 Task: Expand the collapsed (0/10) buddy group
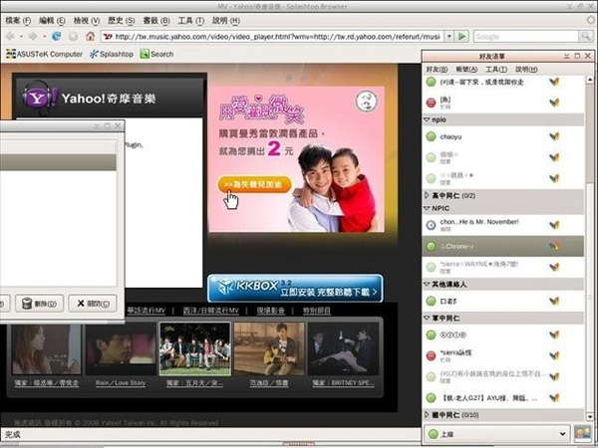pos(428,414)
